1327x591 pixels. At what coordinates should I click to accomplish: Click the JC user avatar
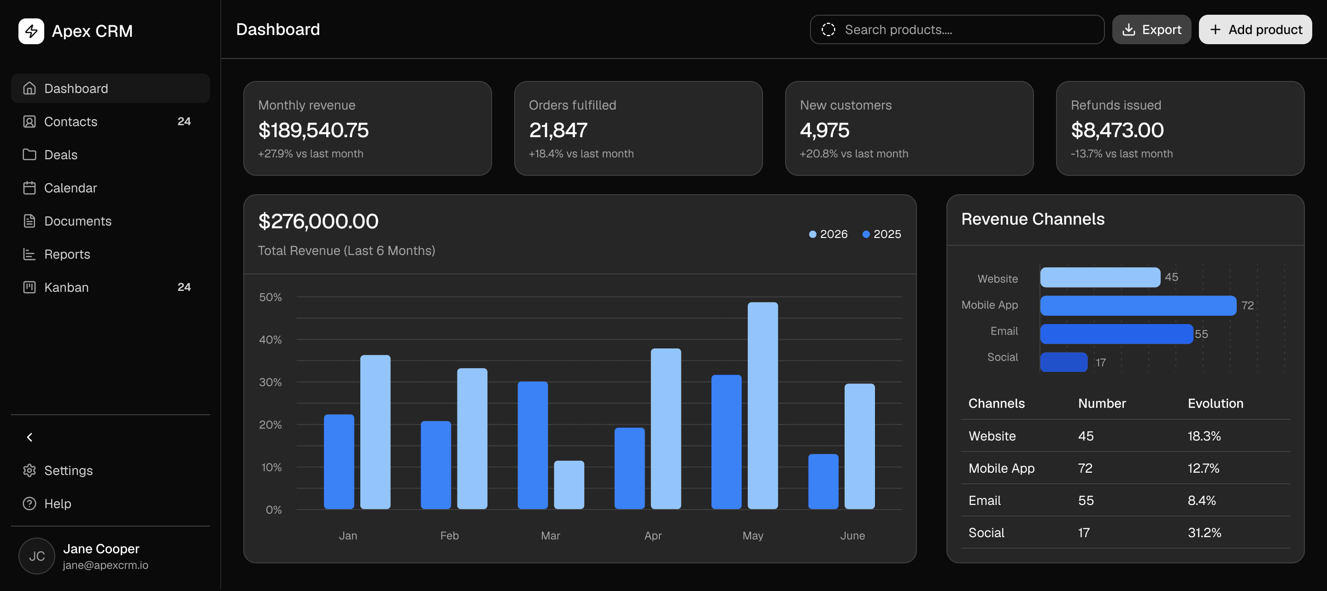[36, 556]
